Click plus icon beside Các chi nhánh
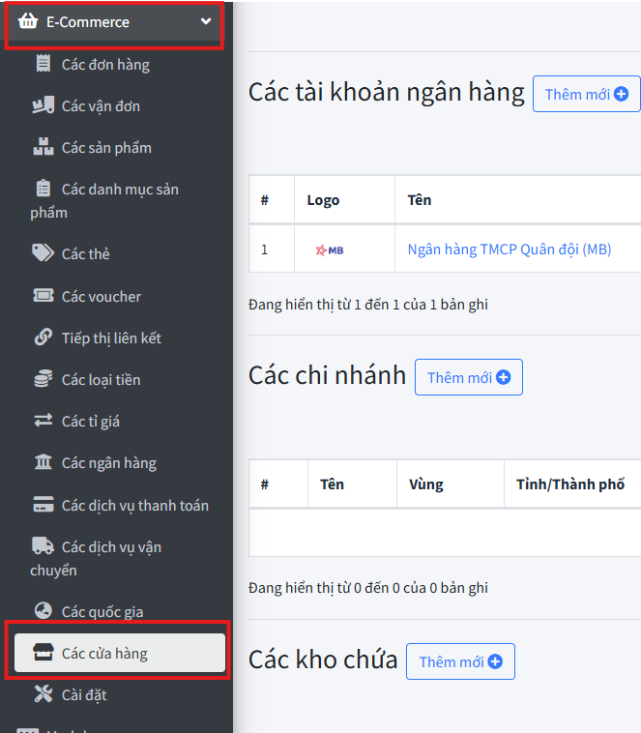 pyautogui.click(x=503, y=377)
